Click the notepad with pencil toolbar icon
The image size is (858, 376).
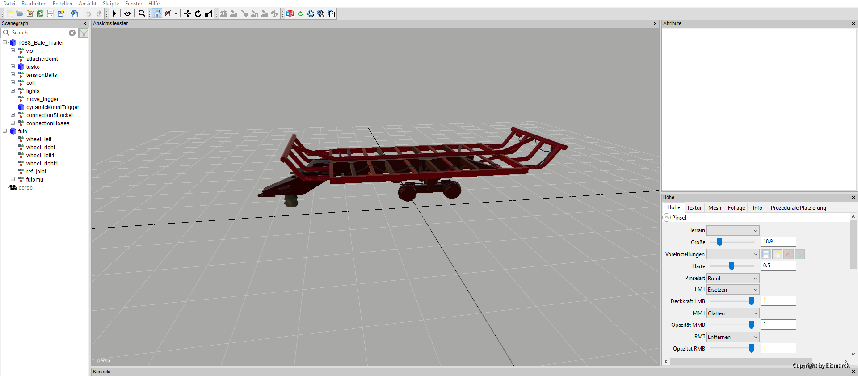point(30,13)
